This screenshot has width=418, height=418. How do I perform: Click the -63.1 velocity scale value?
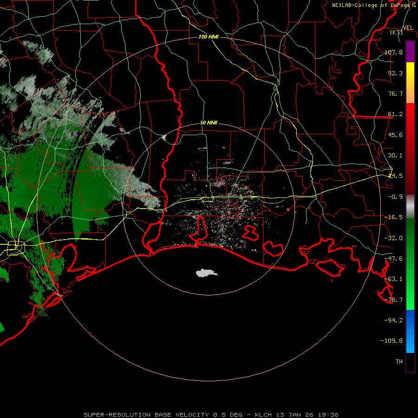393,279
